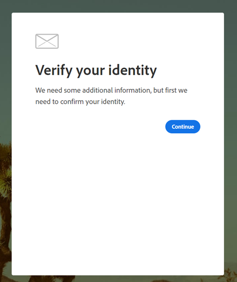This screenshot has height=282, width=237.
Task: Click the blank area left of the Continue button
Action: click(x=99, y=127)
